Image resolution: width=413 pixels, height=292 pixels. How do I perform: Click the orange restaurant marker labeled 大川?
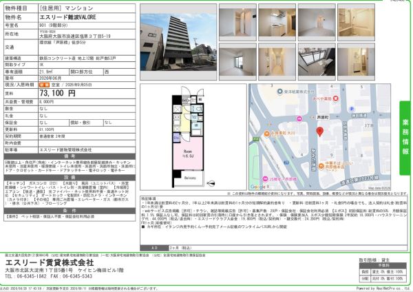pos(266,134)
